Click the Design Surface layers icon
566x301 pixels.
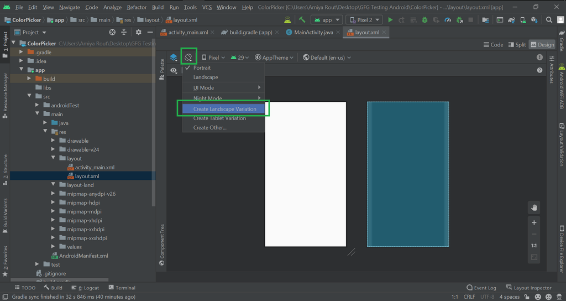point(174,58)
